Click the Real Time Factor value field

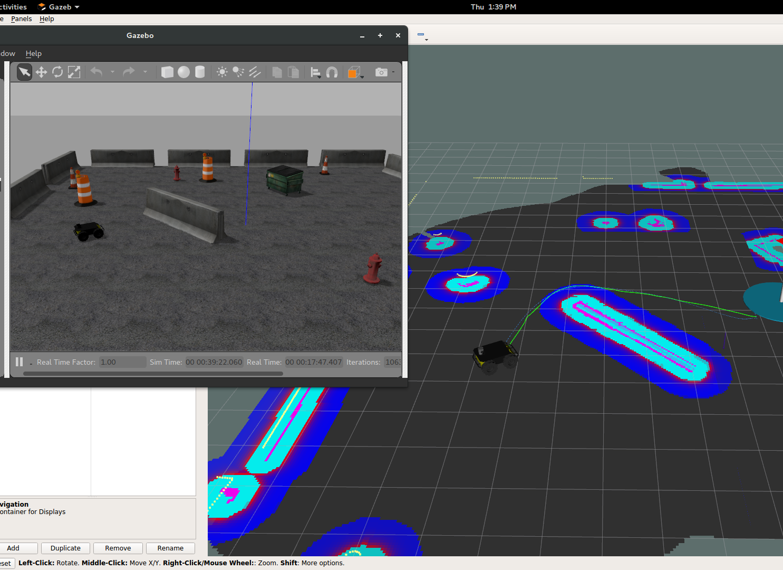pyautogui.click(x=123, y=362)
